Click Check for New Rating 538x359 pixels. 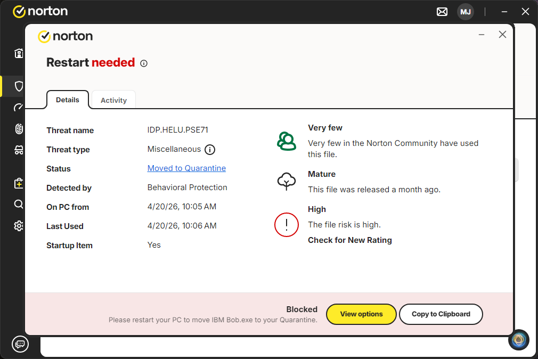point(349,240)
